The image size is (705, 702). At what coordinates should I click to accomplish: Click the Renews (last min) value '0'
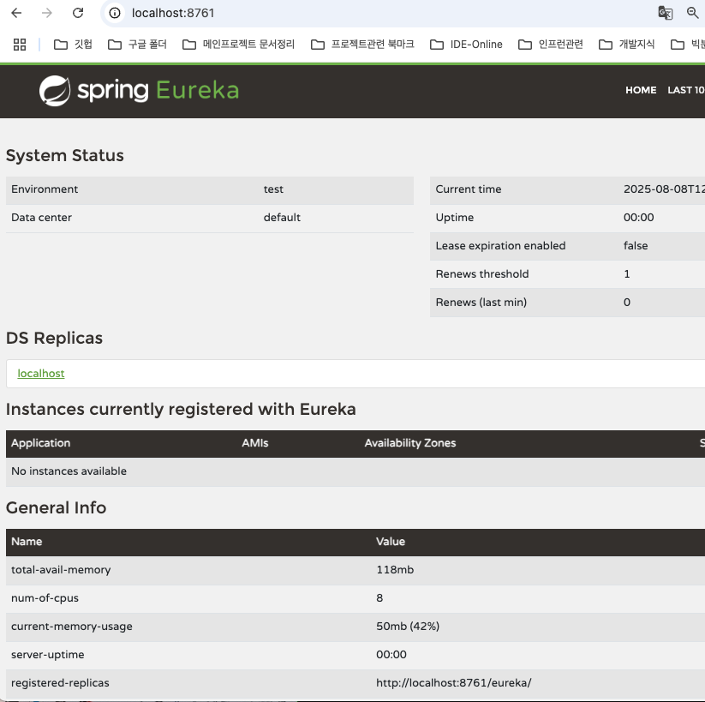[x=627, y=303]
